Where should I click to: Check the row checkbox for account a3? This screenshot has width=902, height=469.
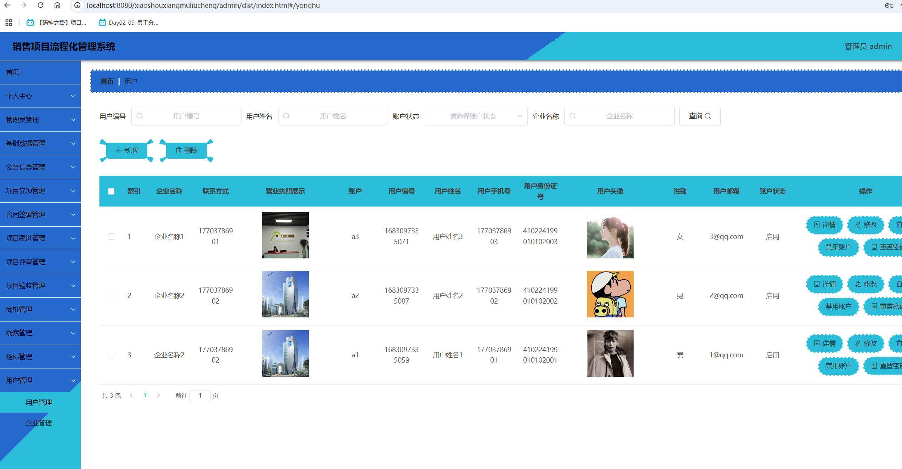pos(111,236)
